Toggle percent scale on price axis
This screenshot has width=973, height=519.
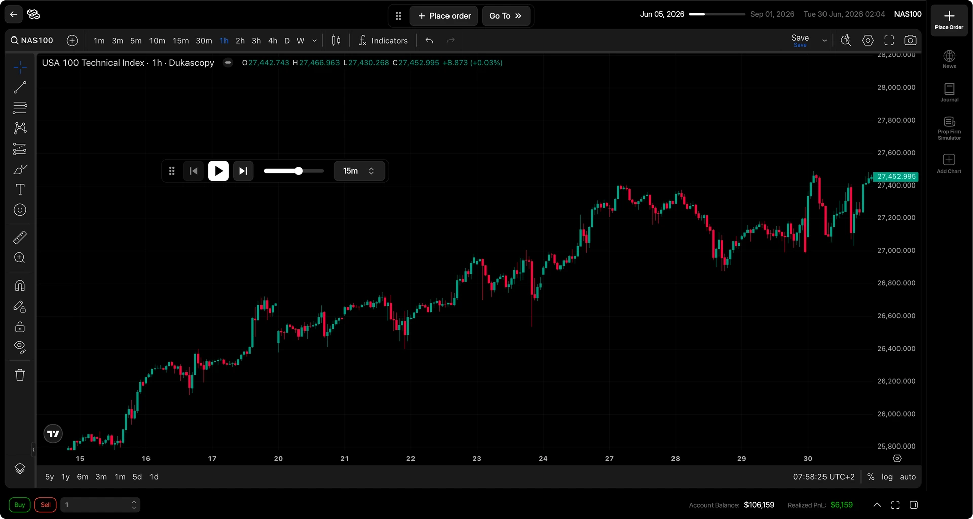(871, 477)
